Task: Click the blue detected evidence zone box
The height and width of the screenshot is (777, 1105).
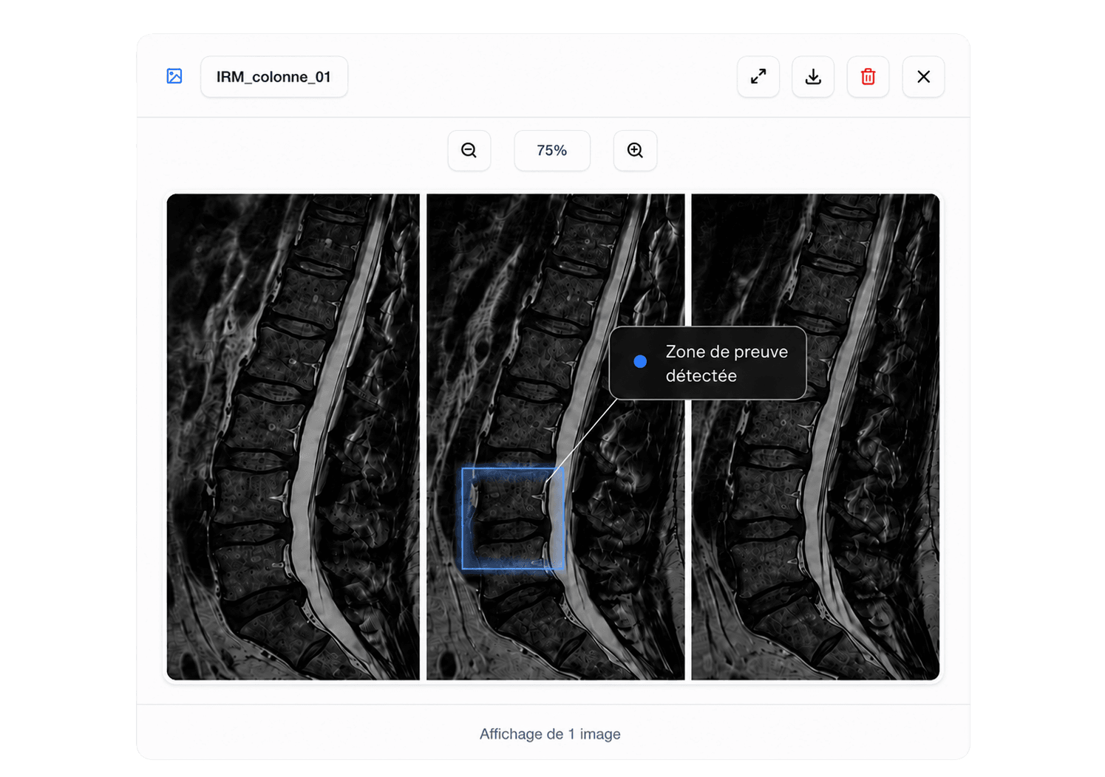Action: [x=513, y=518]
